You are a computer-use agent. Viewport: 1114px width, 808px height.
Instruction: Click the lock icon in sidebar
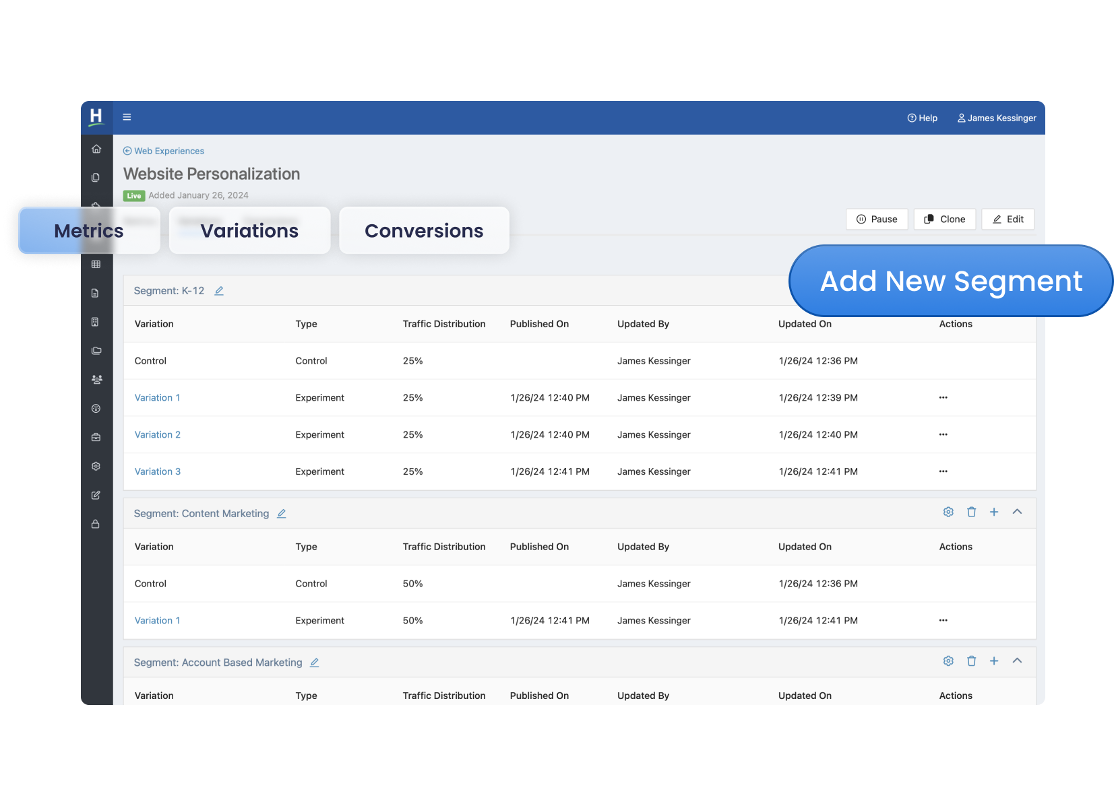[x=96, y=524]
